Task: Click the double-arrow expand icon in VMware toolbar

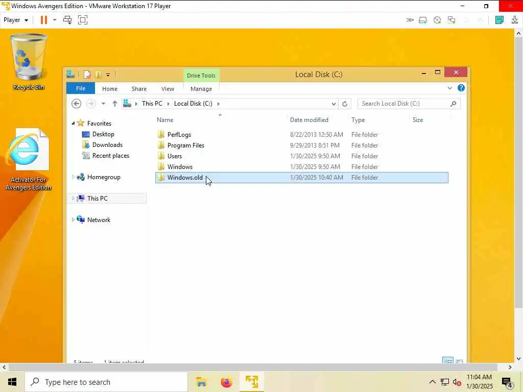Action: tap(410, 20)
